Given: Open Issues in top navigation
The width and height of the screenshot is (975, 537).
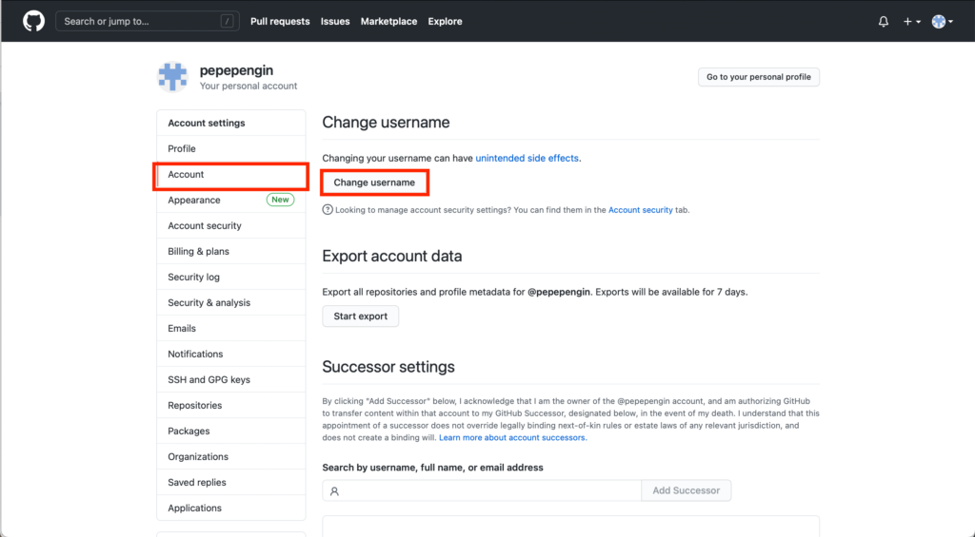Looking at the screenshot, I should point(335,21).
